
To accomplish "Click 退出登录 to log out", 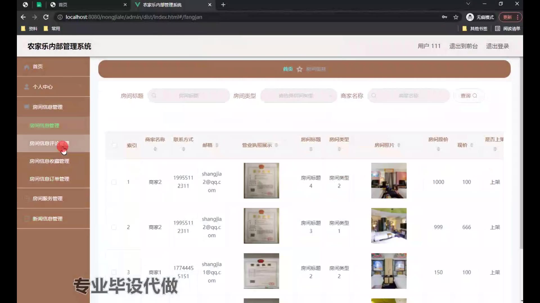I will click(498, 46).
